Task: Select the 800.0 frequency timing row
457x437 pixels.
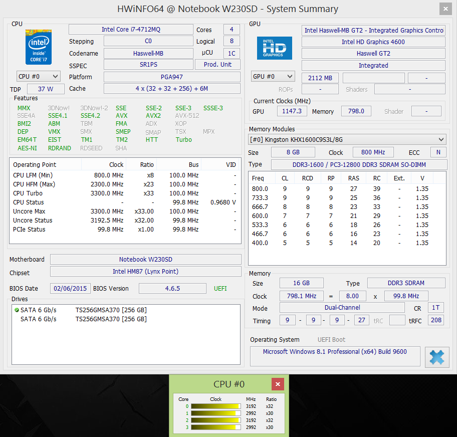Action: click(347, 188)
